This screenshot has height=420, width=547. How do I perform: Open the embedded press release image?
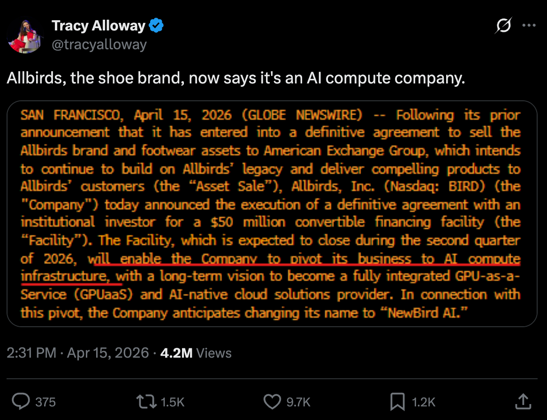272,213
